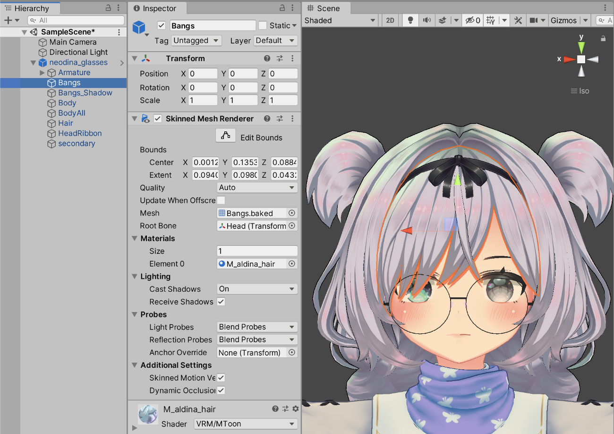This screenshot has width=614, height=434.
Task: Toggle scene audio with the speaker icon
Action: (426, 20)
